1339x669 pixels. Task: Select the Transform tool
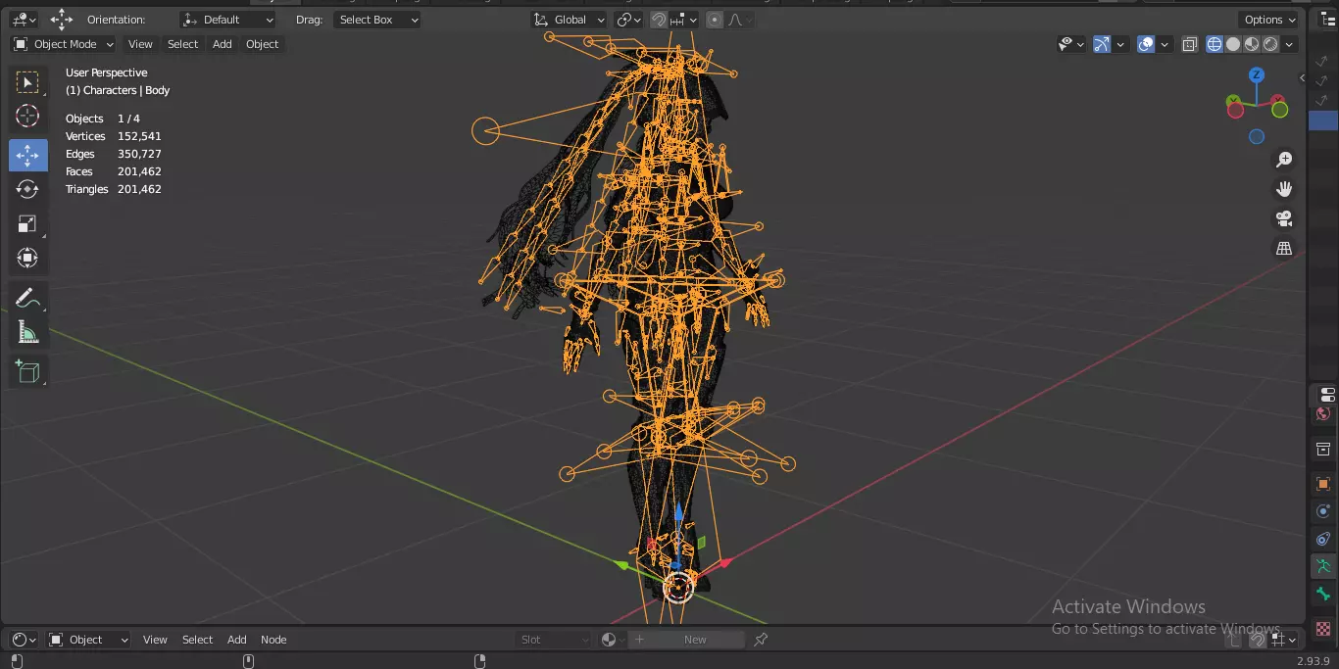point(27,258)
